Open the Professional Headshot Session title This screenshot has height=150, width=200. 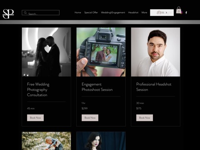click(x=154, y=87)
